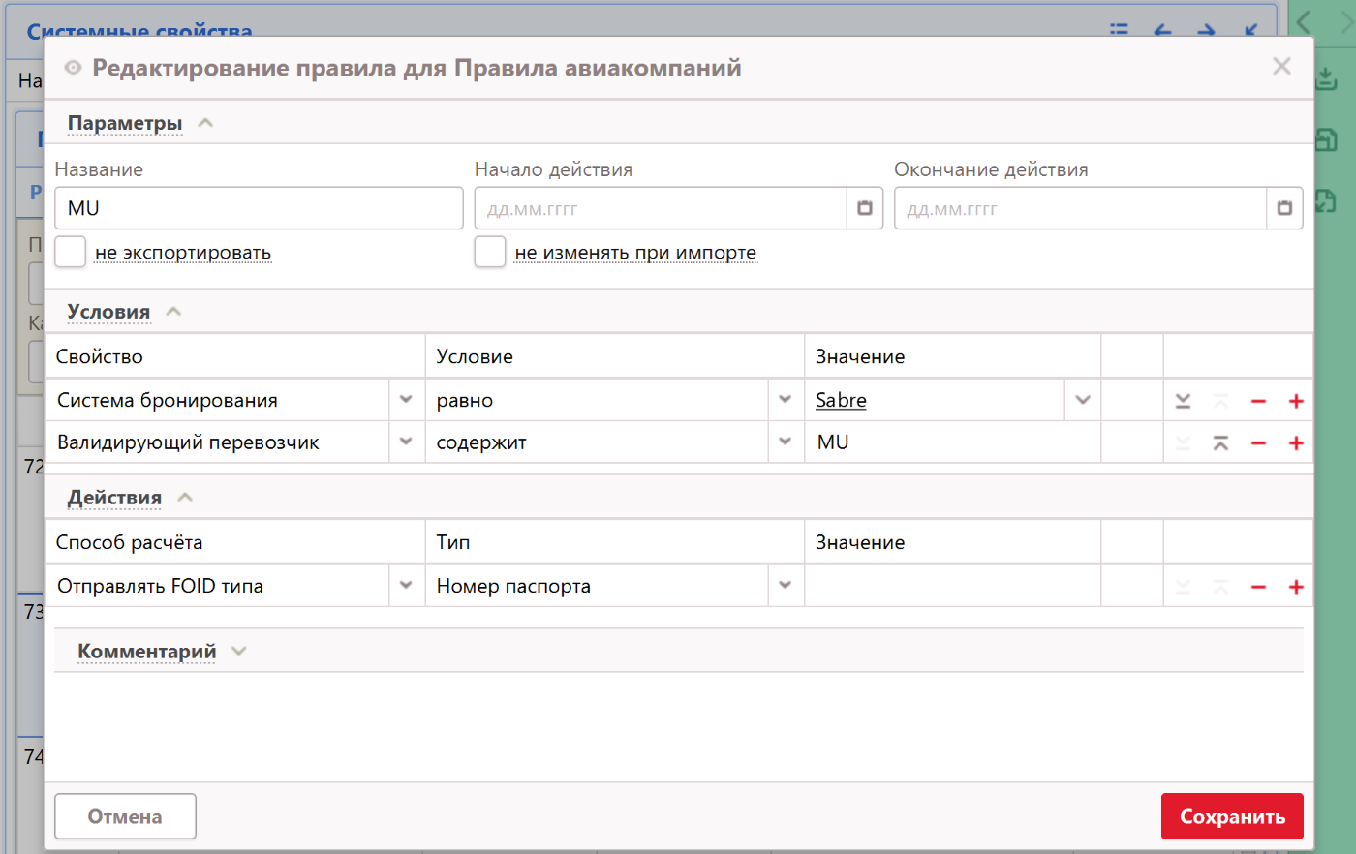The width and height of the screenshot is (1356, 854).
Task: Open calendar for Окончание действия date
Action: 1284,208
